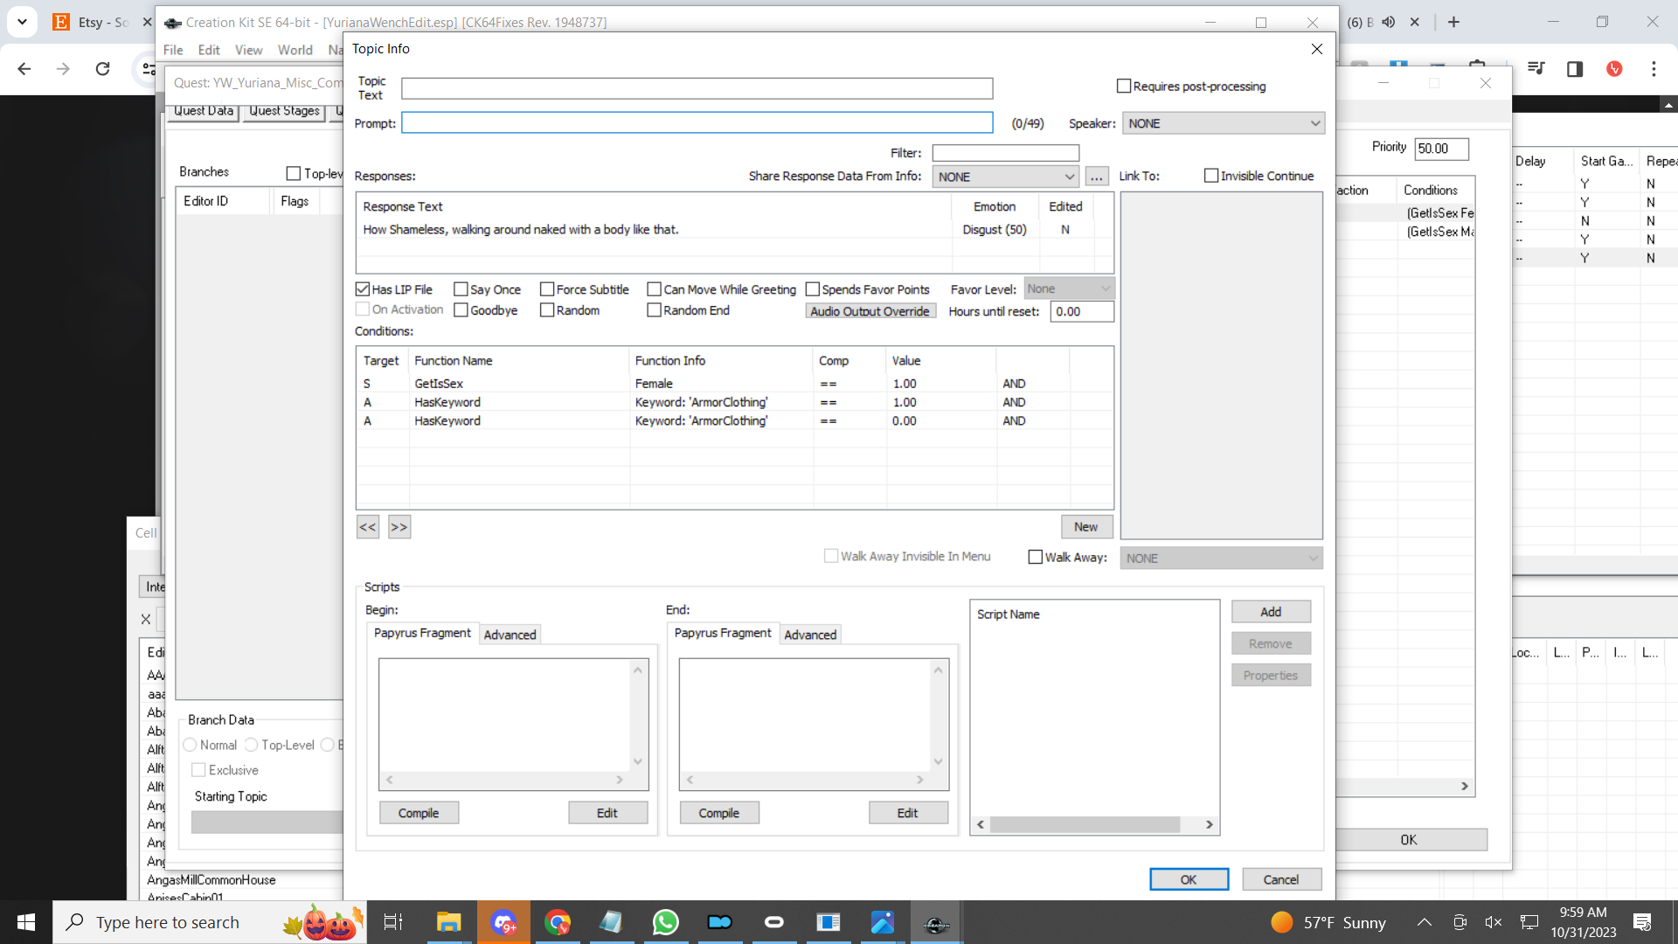The height and width of the screenshot is (944, 1678).
Task: Click End fragment Edit button
Action: click(x=908, y=813)
